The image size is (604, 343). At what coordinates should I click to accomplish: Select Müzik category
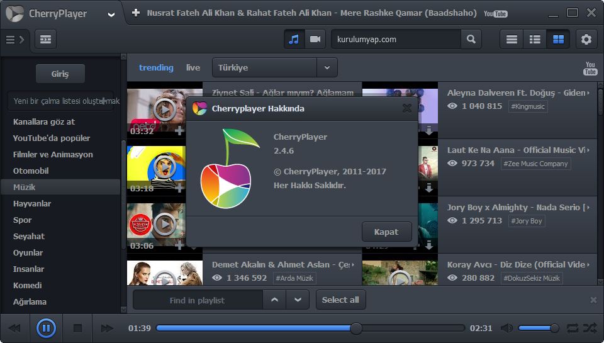60,187
